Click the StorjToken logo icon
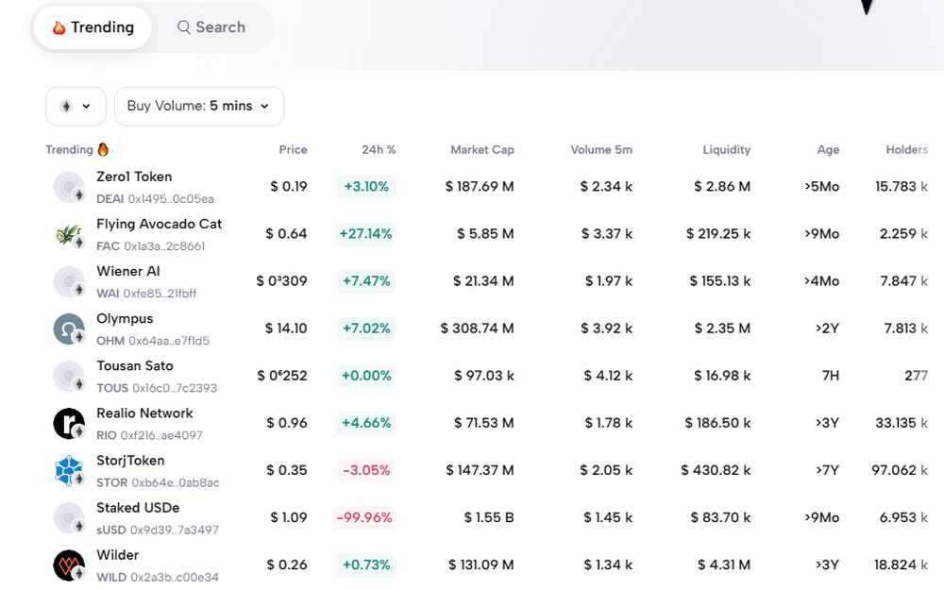This screenshot has height=590, width=944. pyautogui.click(x=69, y=471)
